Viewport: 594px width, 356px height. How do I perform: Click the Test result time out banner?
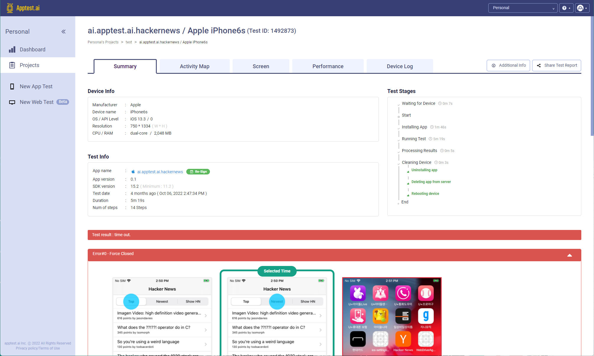coord(334,235)
